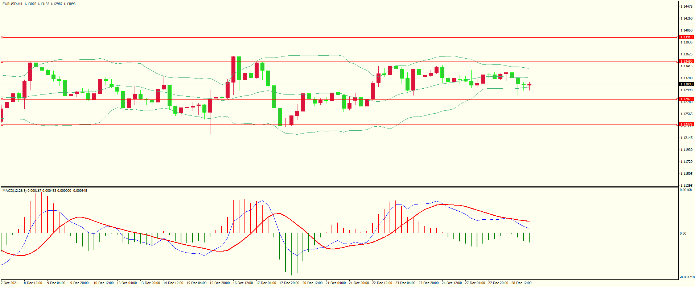
Task: Select the 1.13919 horizontal line price tag
Action: point(686,37)
